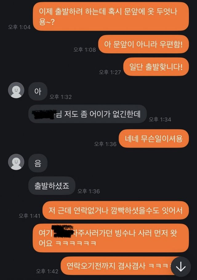Image resolution: width=197 pixels, height=280 pixels.
Task: Click the 오후 1:41 timestamp
Action: coord(30,216)
